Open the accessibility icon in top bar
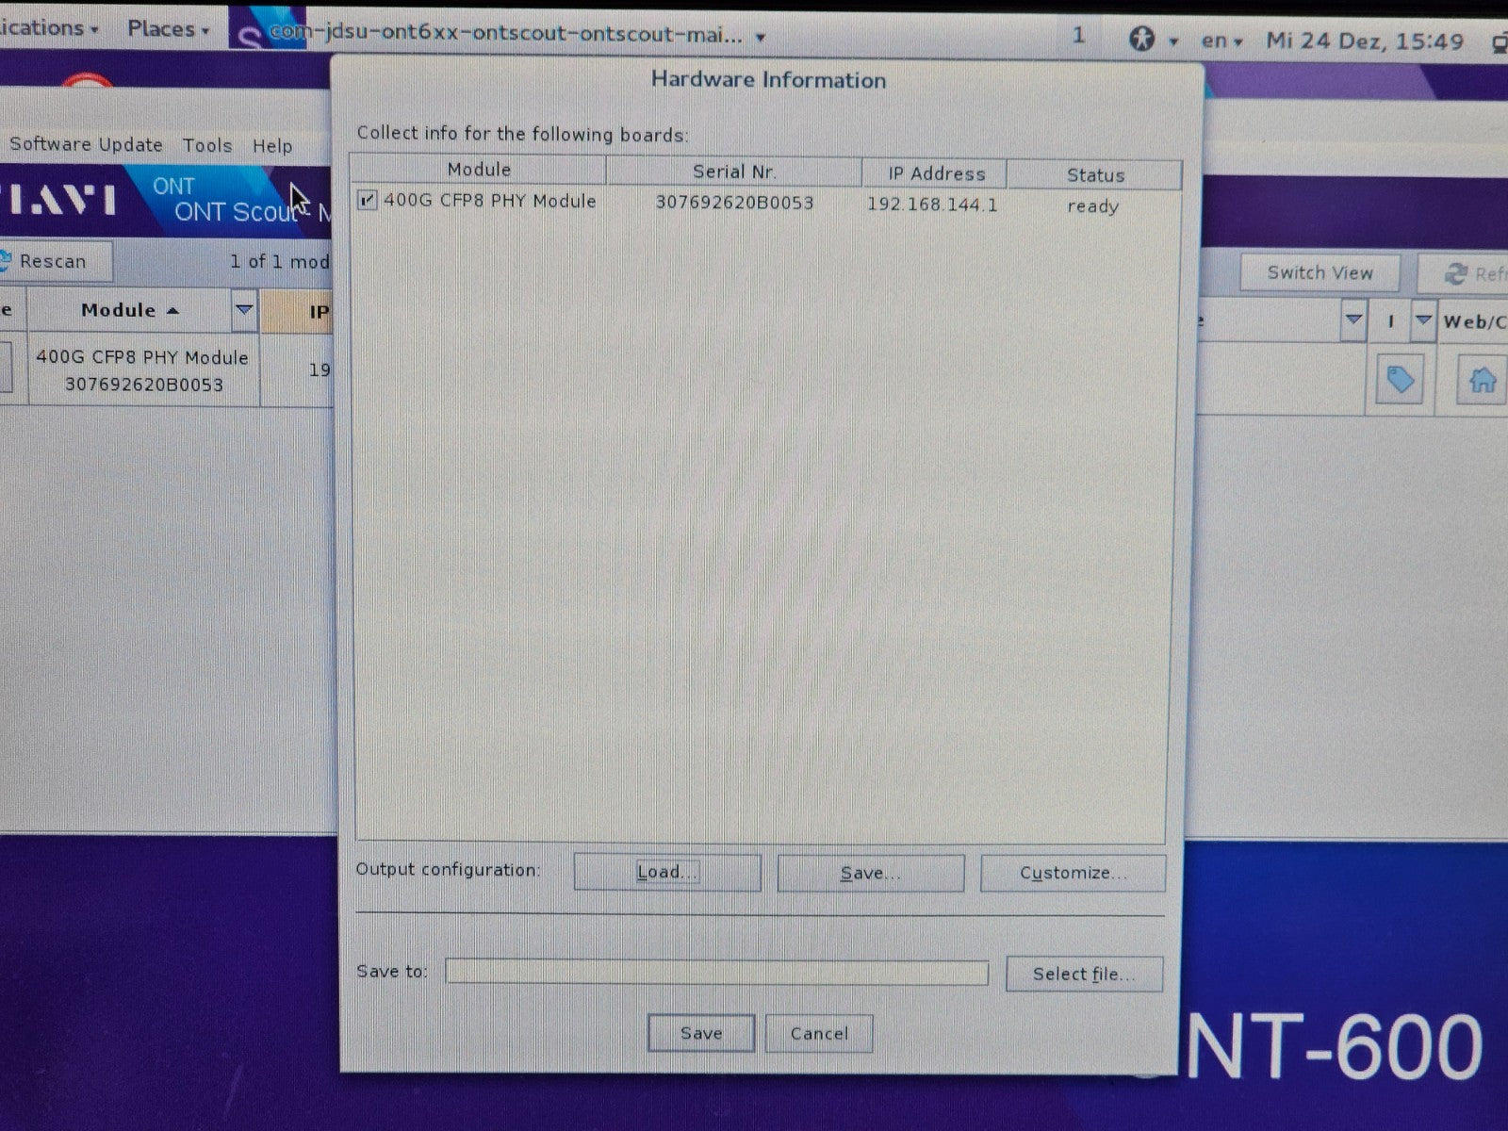Viewport: 1508px width, 1131px height. coord(1142,40)
